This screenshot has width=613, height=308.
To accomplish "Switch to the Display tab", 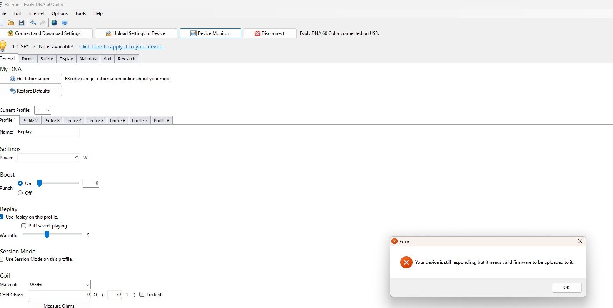I will (x=66, y=59).
